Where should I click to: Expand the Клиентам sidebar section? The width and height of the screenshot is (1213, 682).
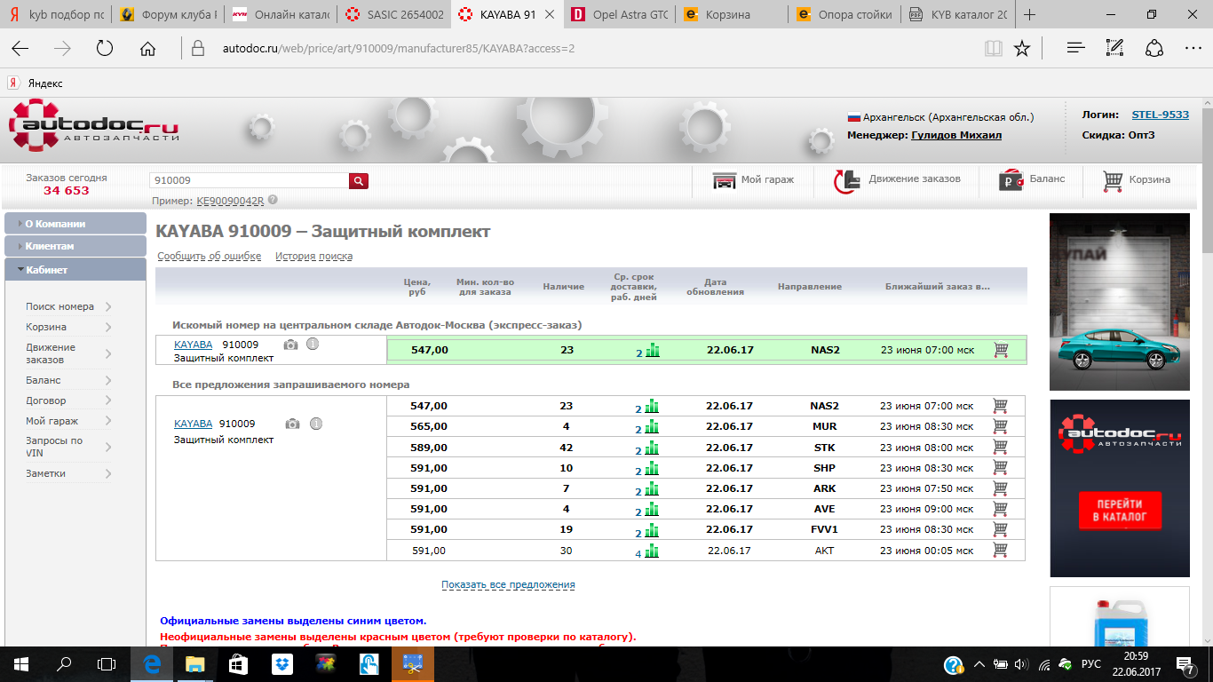tap(75, 246)
